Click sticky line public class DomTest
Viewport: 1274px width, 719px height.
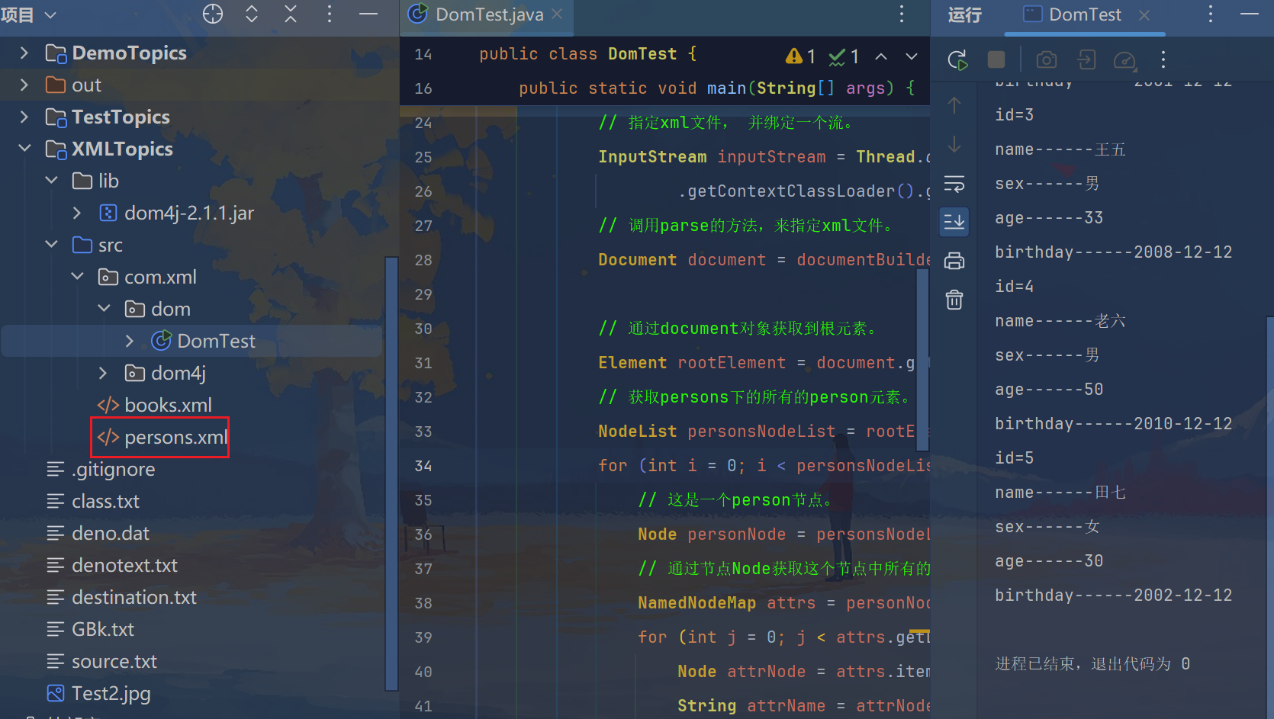point(587,54)
